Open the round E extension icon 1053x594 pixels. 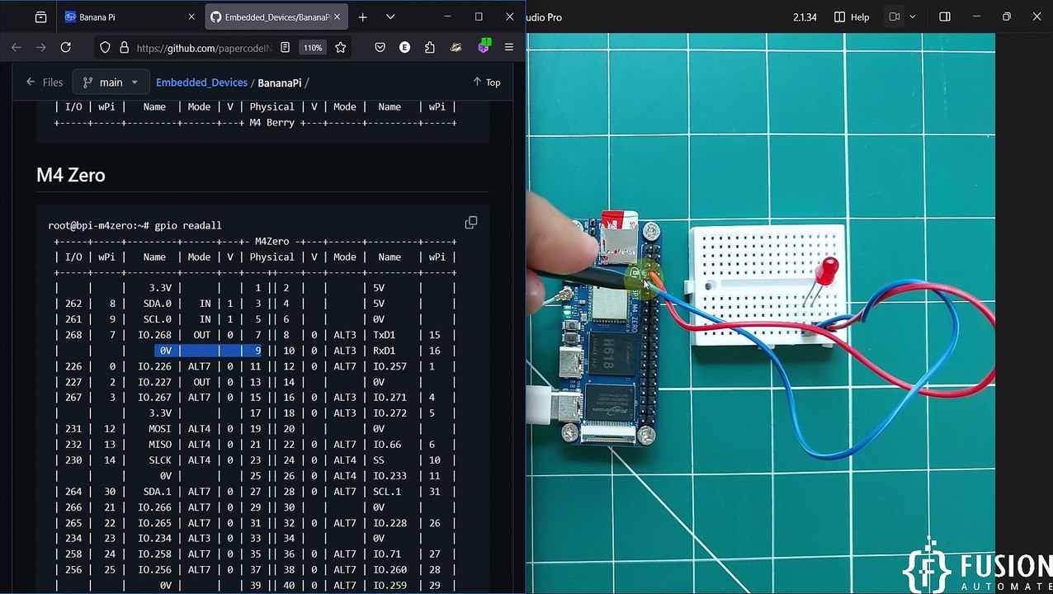[404, 48]
